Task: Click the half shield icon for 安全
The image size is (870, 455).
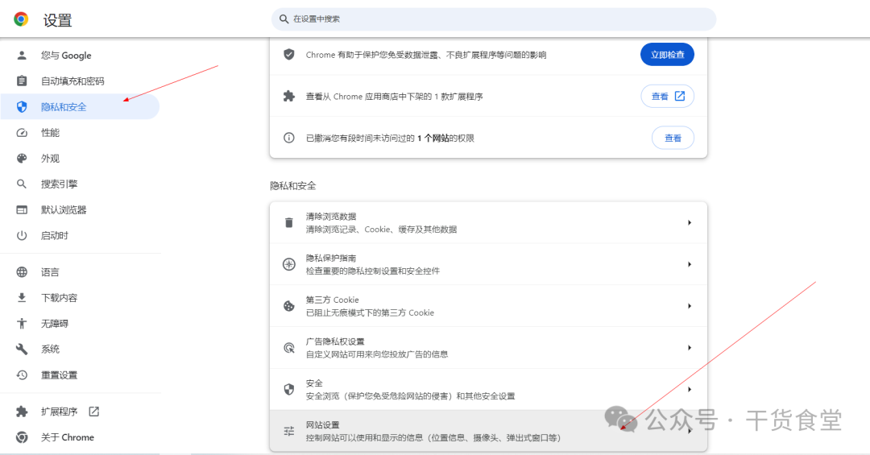Action: click(x=288, y=389)
